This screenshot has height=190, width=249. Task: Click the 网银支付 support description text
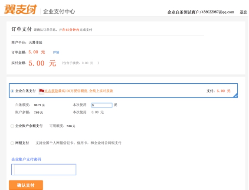(79, 143)
